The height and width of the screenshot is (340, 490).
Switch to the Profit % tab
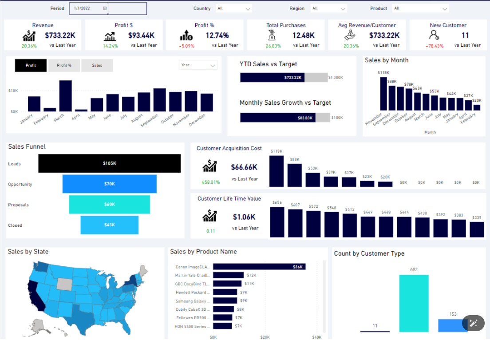(64, 65)
